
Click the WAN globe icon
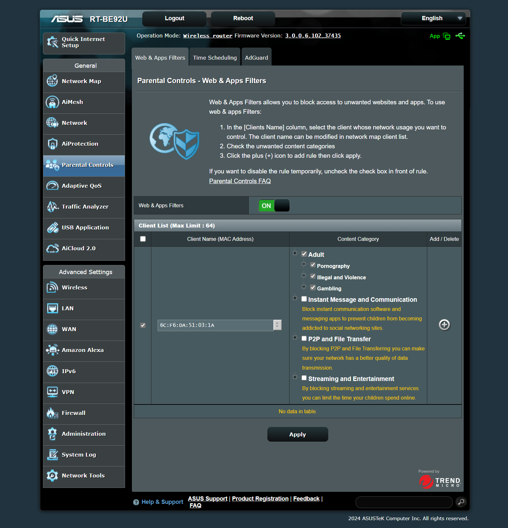[52, 329]
